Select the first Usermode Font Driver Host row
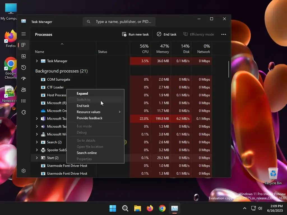Viewport: 287px width, 215px height. click(121, 166)
